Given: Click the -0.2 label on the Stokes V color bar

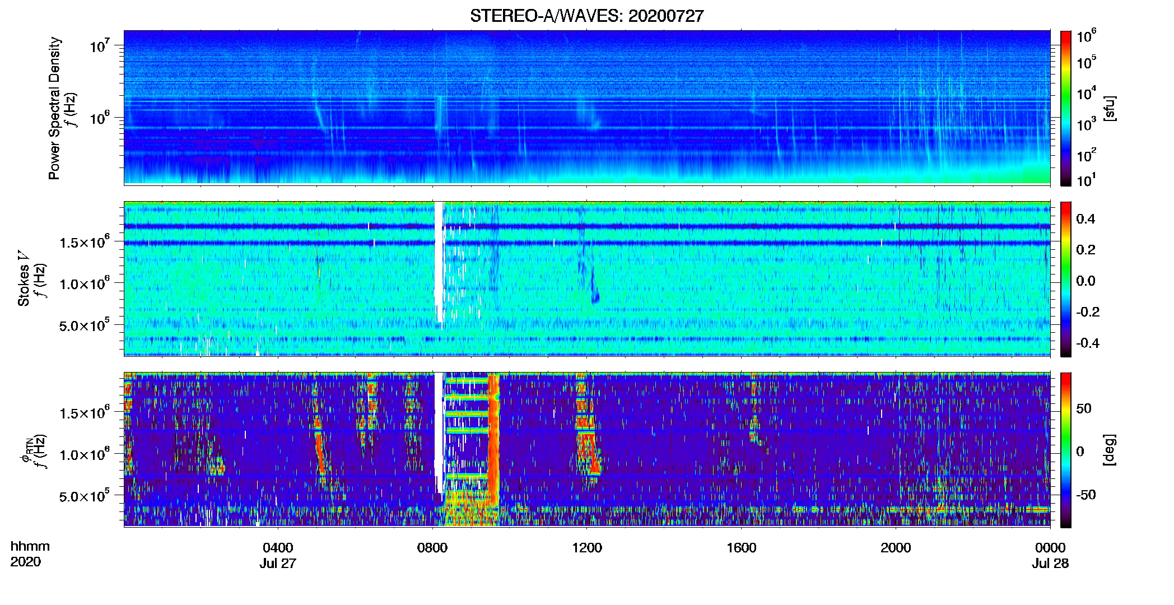Looking at the screenshot, I should tap(1088, 311).
